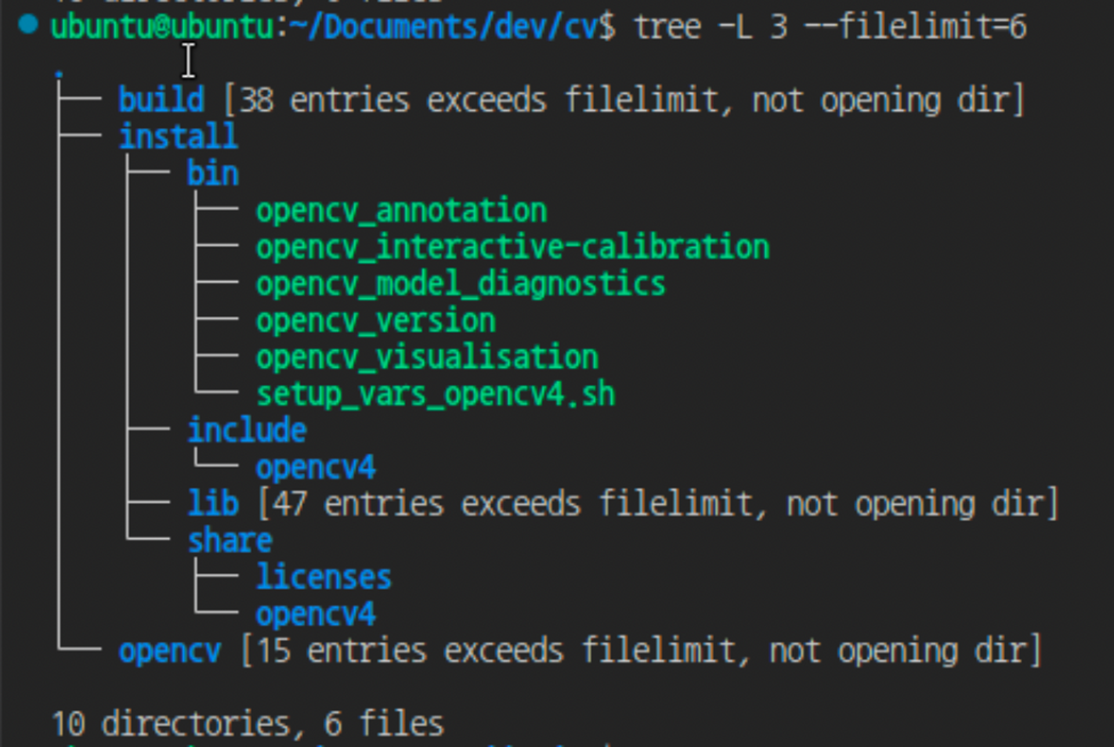Viewport: 1114px width, 747px height.
Task: Click the include directory name
Action: click(247, 431)
